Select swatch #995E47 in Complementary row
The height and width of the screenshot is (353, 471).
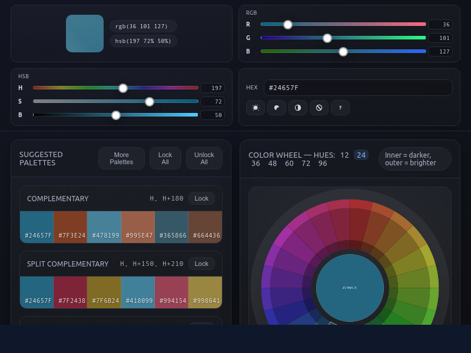[x=137, y=227]
